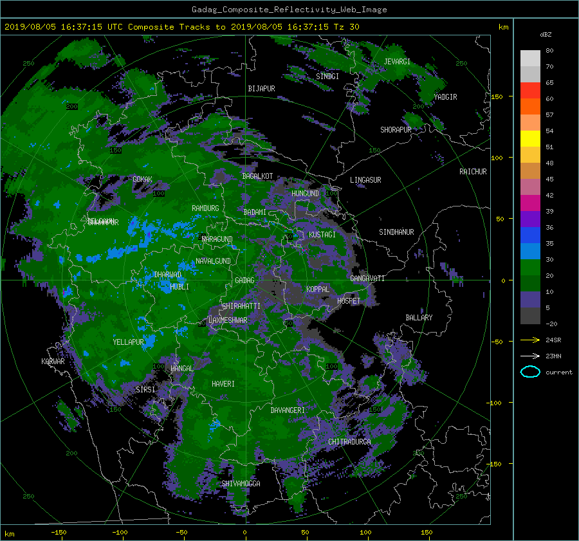Screen dimensions: 579x541
Task: Click the 'current' legend label
Action: [x=559, y=372]
